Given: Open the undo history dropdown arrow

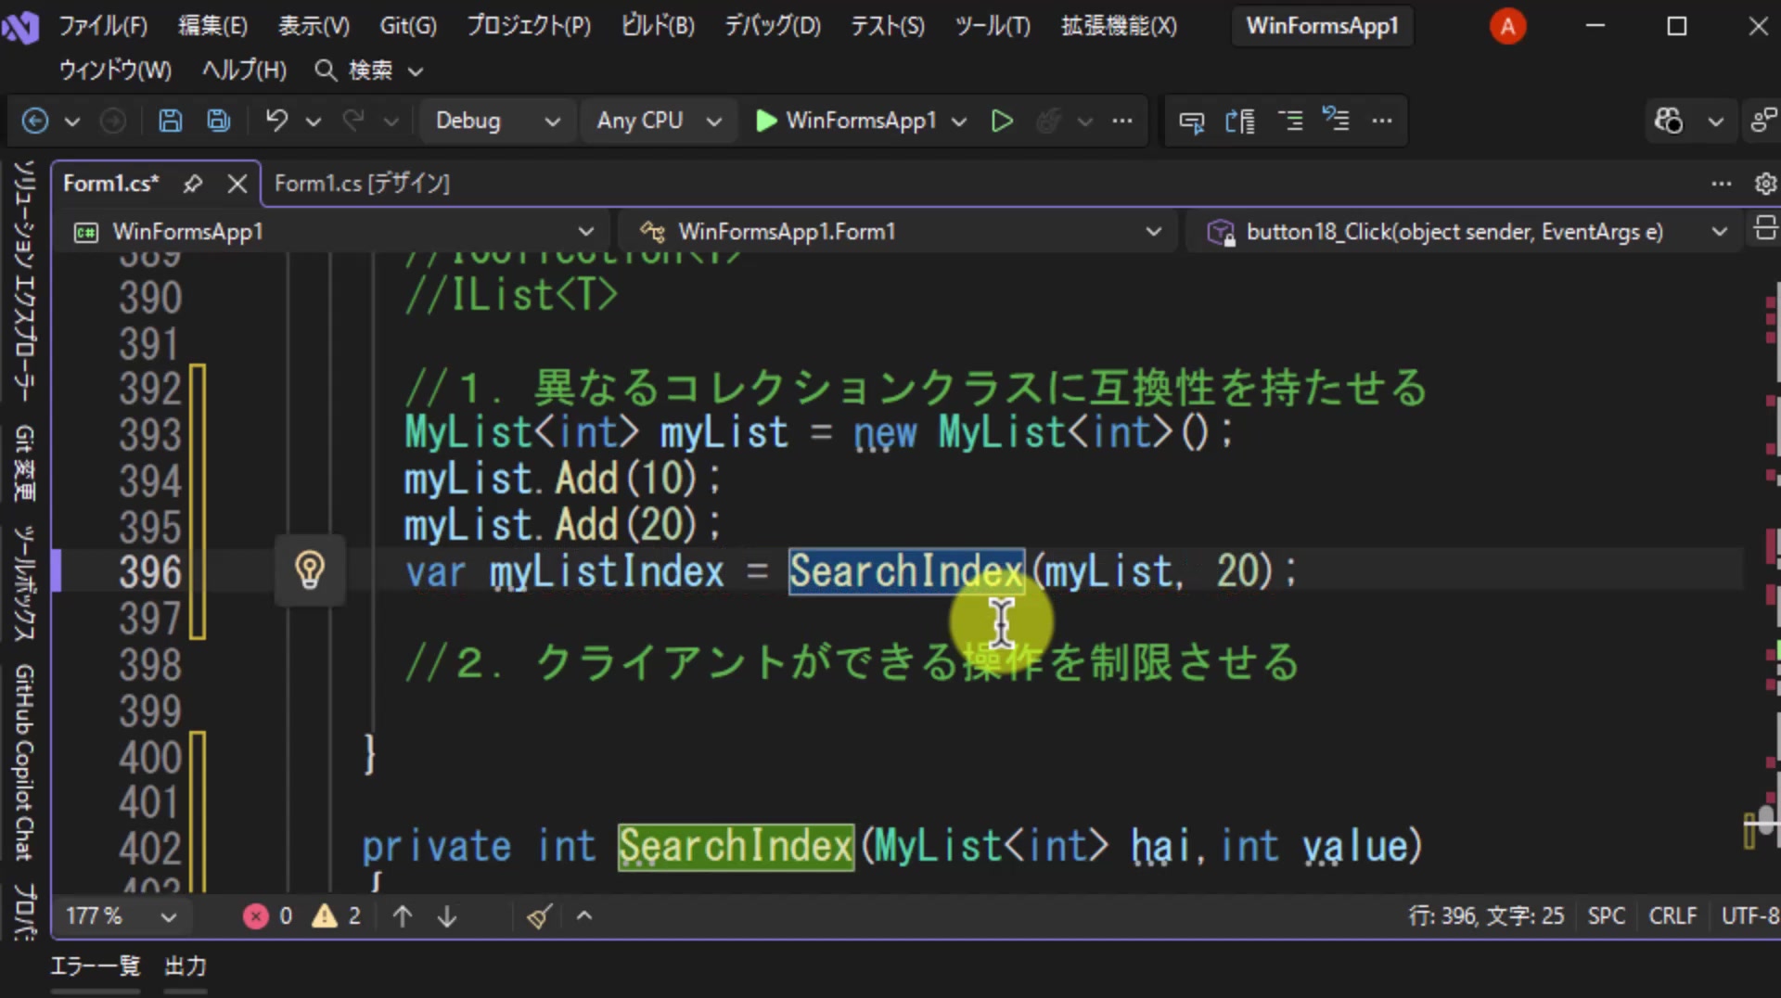Looking at the screenshot, I should click(314, 121).
